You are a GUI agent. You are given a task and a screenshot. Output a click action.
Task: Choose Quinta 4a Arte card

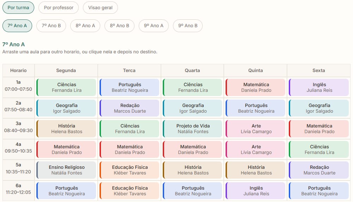tap(256, 149)
